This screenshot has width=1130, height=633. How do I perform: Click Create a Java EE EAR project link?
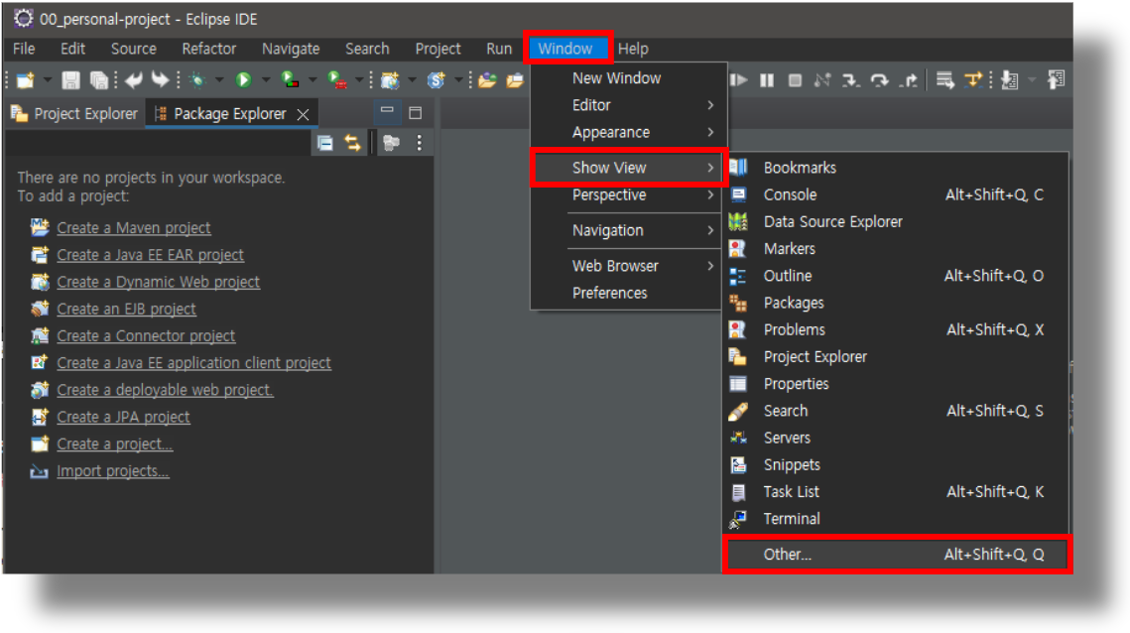(151, 255)
